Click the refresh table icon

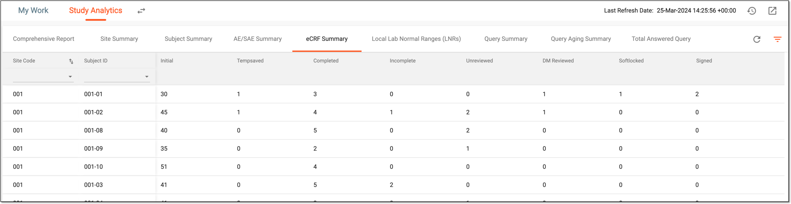pos(757,39)
